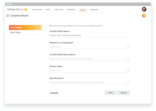Open the user profile avatar
The image size is (156, 111).
[x=144, y=9]
